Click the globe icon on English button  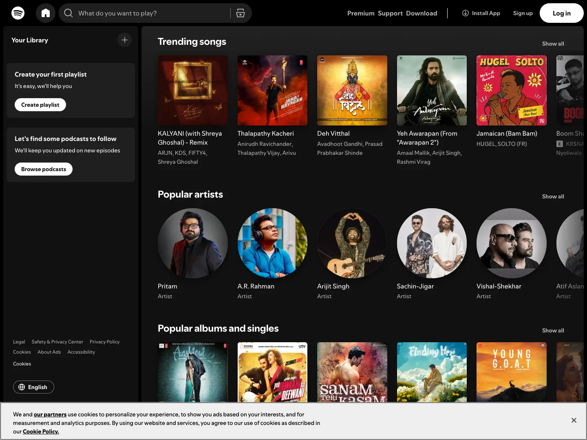click(22, 387)
